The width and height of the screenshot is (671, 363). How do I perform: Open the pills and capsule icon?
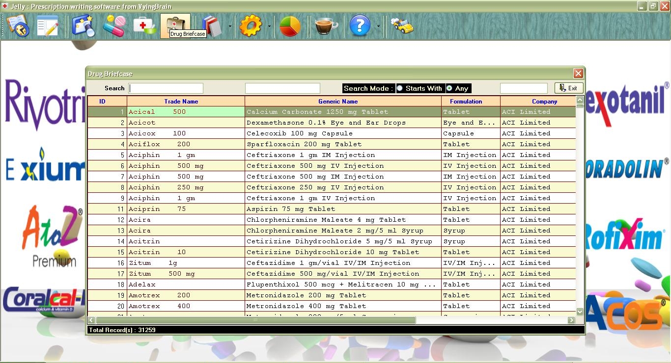[114, 26]
